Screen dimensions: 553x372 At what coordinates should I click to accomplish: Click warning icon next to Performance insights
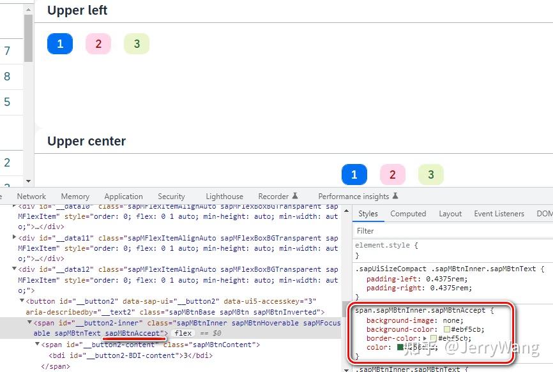tap(394, 196)
